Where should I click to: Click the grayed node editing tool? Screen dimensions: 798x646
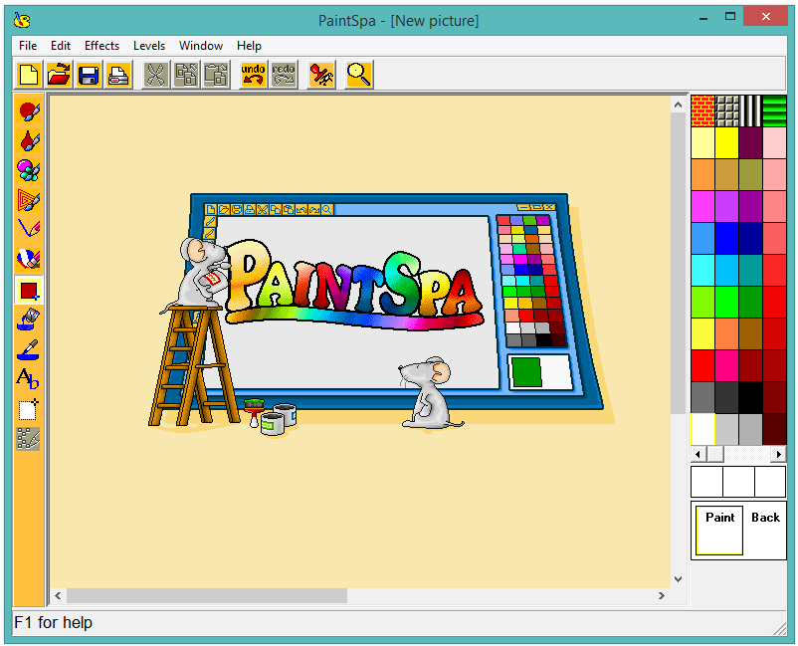29,439
